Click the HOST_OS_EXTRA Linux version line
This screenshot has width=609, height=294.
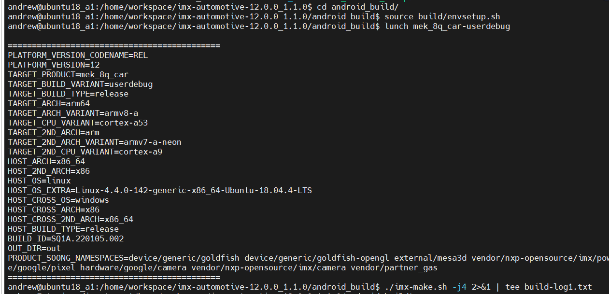click(x=160, y=190)
